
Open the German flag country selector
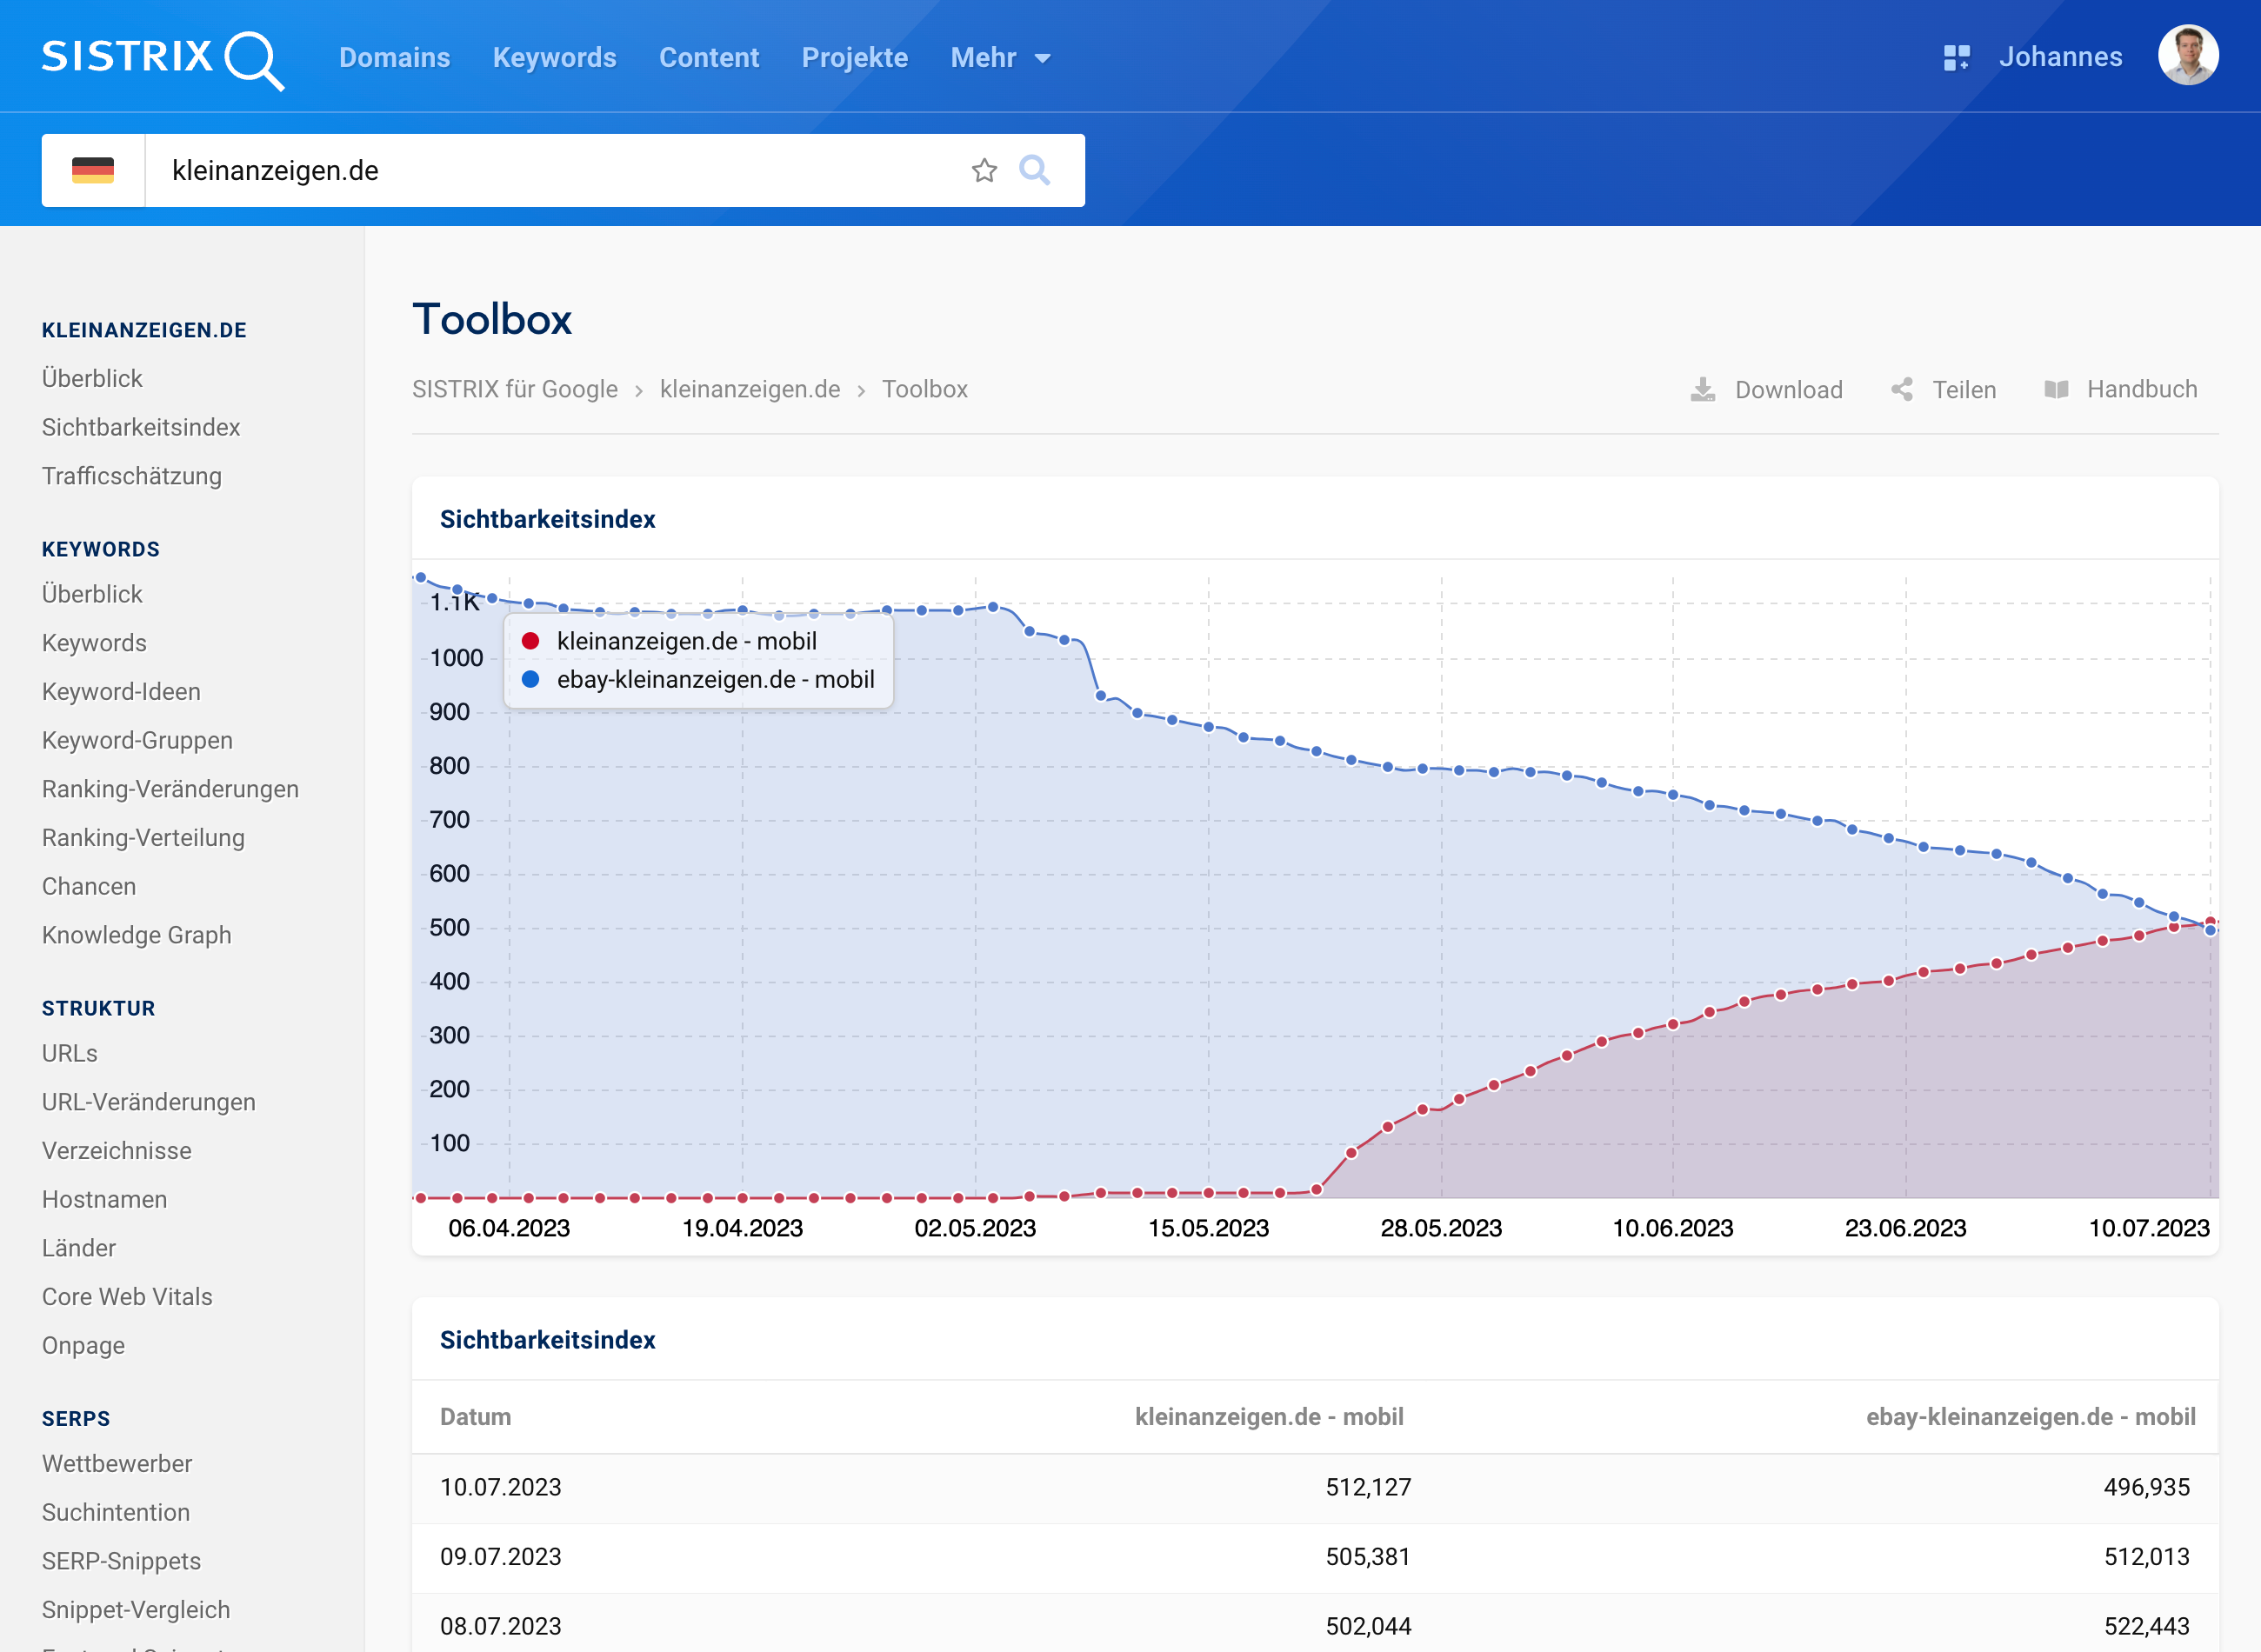pyautogui.click(x=93, y=171)
